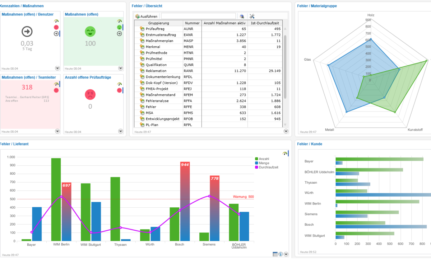Click gauge icon in Fehler / Lieferant chart
The image size is (431, 259).
pyautogui.click(x=285, y=153)
